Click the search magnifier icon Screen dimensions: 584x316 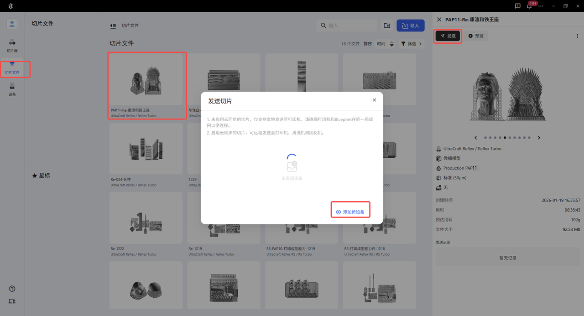(323, 26)
